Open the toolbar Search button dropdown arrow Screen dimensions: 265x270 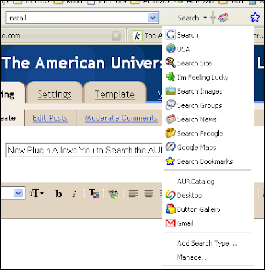tap(205, 18)
